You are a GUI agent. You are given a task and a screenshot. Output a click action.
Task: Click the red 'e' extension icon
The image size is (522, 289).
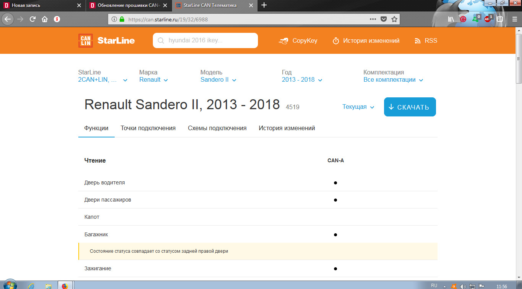coord(463,19)
